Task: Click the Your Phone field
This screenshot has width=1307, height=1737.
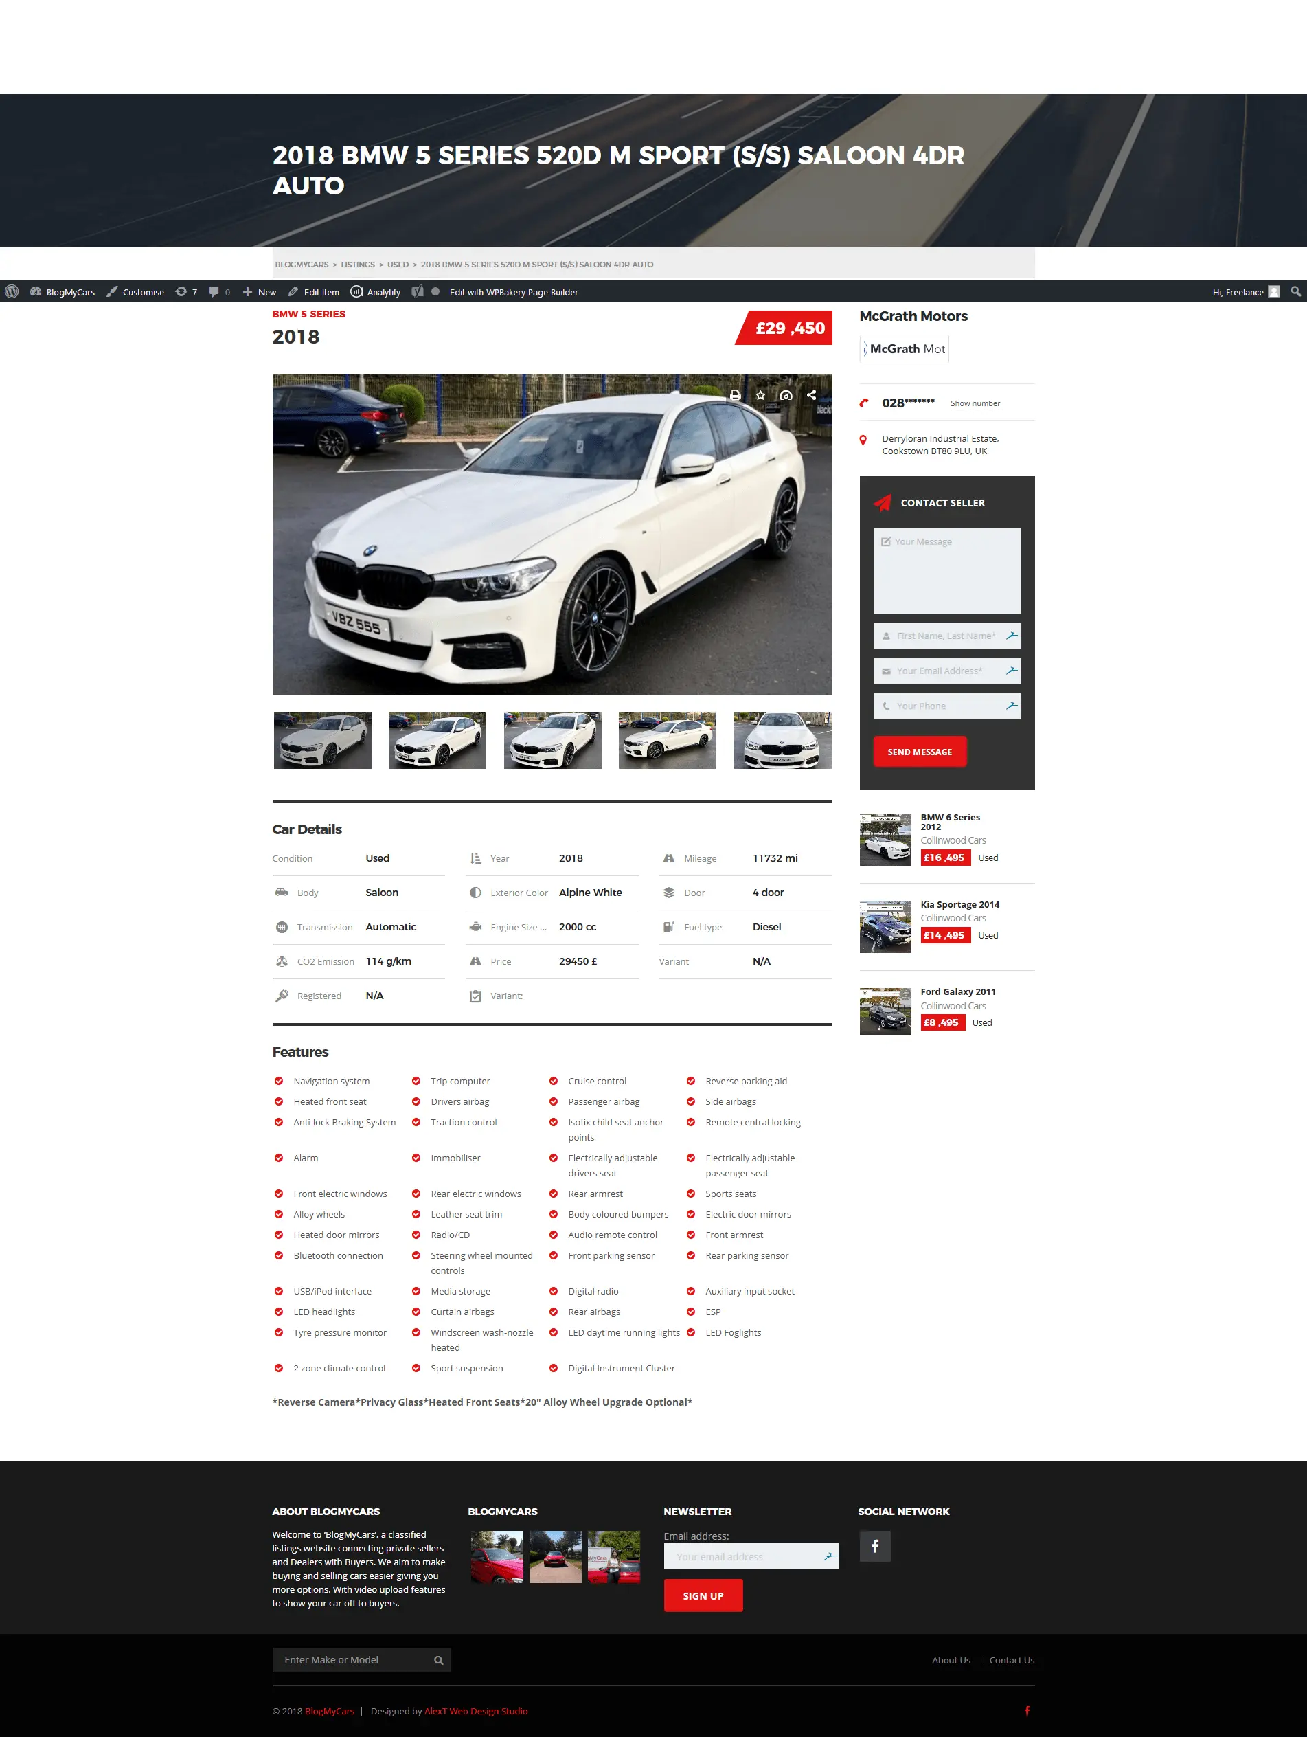Action: [946, 706]
